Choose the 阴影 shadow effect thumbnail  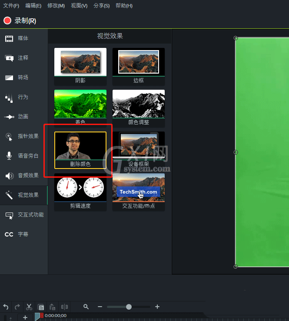coord(80,66)
